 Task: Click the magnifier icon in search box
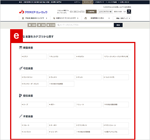pos(58,25)
